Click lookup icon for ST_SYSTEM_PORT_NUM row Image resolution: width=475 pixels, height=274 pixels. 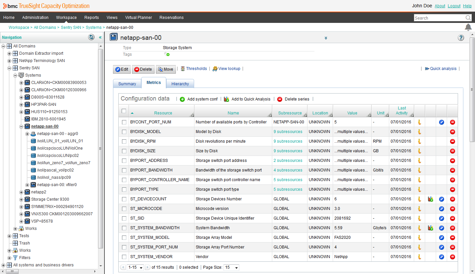(x=419, y=247)
